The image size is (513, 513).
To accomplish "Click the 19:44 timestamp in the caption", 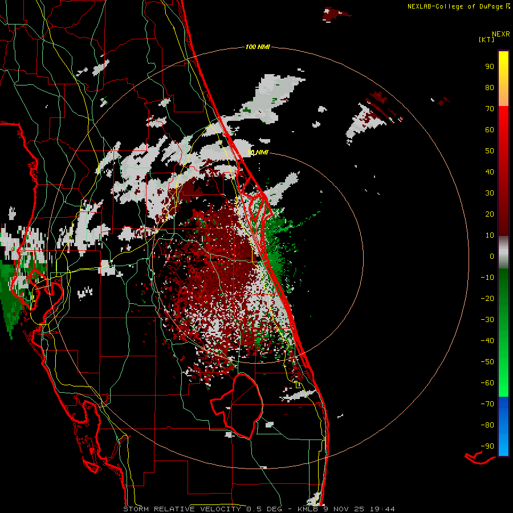I will (382, 509).
